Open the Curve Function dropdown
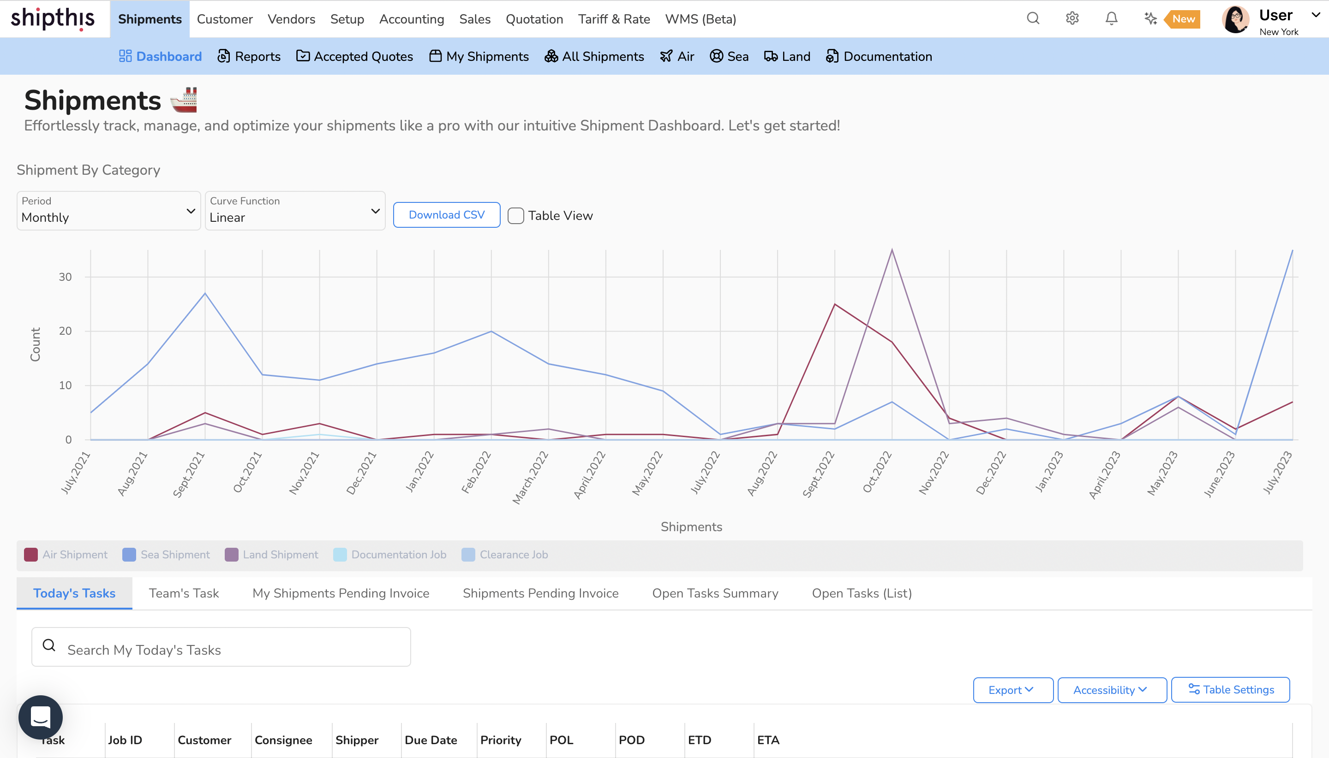Screen dimensions: 1329x758 [295, 211]
